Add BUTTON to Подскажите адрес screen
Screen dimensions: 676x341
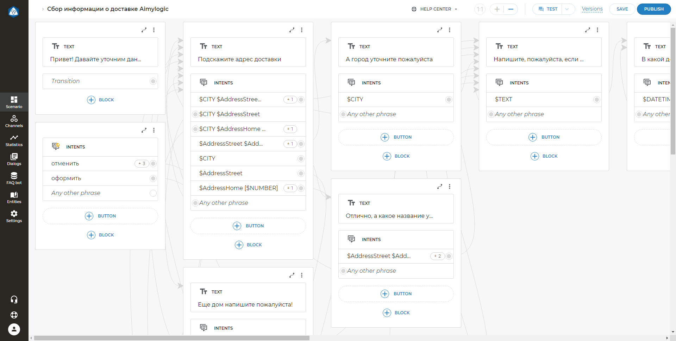point(248,226)
